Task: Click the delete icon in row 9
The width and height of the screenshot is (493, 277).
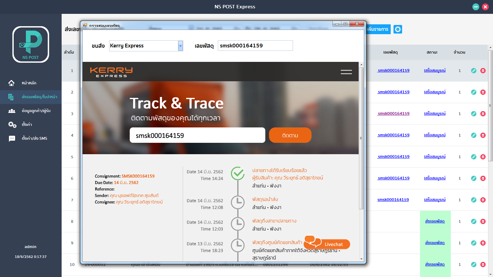Action: 483,243
